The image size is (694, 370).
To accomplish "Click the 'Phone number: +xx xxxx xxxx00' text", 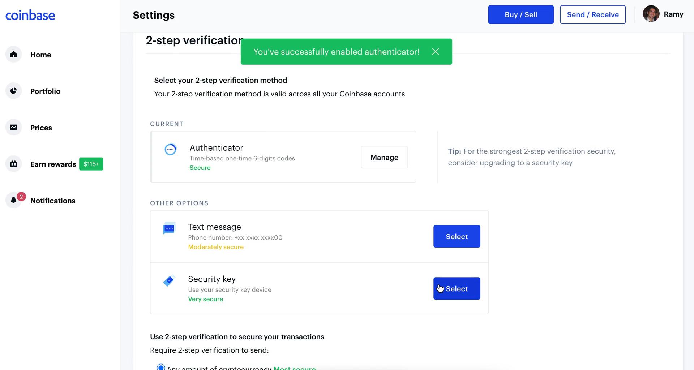I will [235, 237].
